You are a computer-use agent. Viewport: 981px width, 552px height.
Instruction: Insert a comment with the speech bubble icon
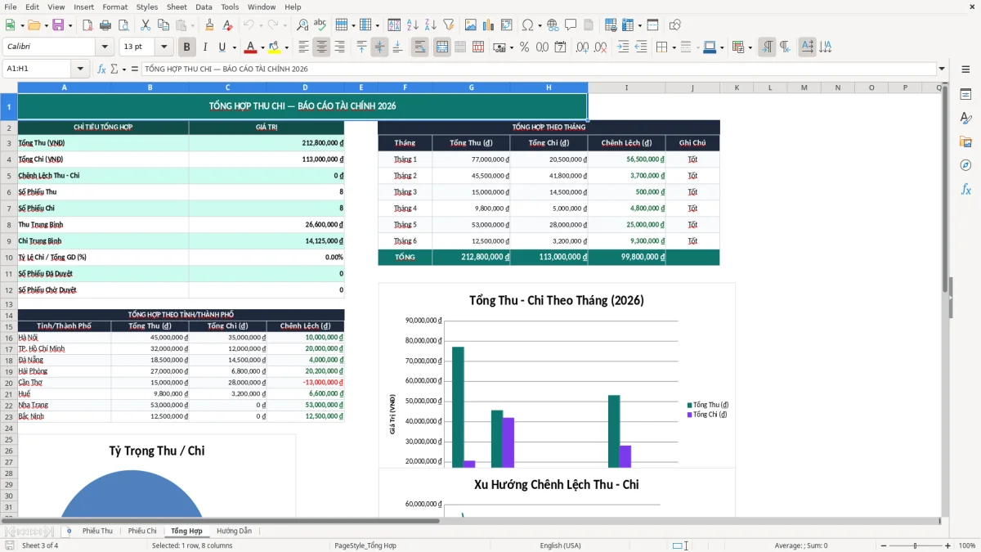tap(571, 25)
